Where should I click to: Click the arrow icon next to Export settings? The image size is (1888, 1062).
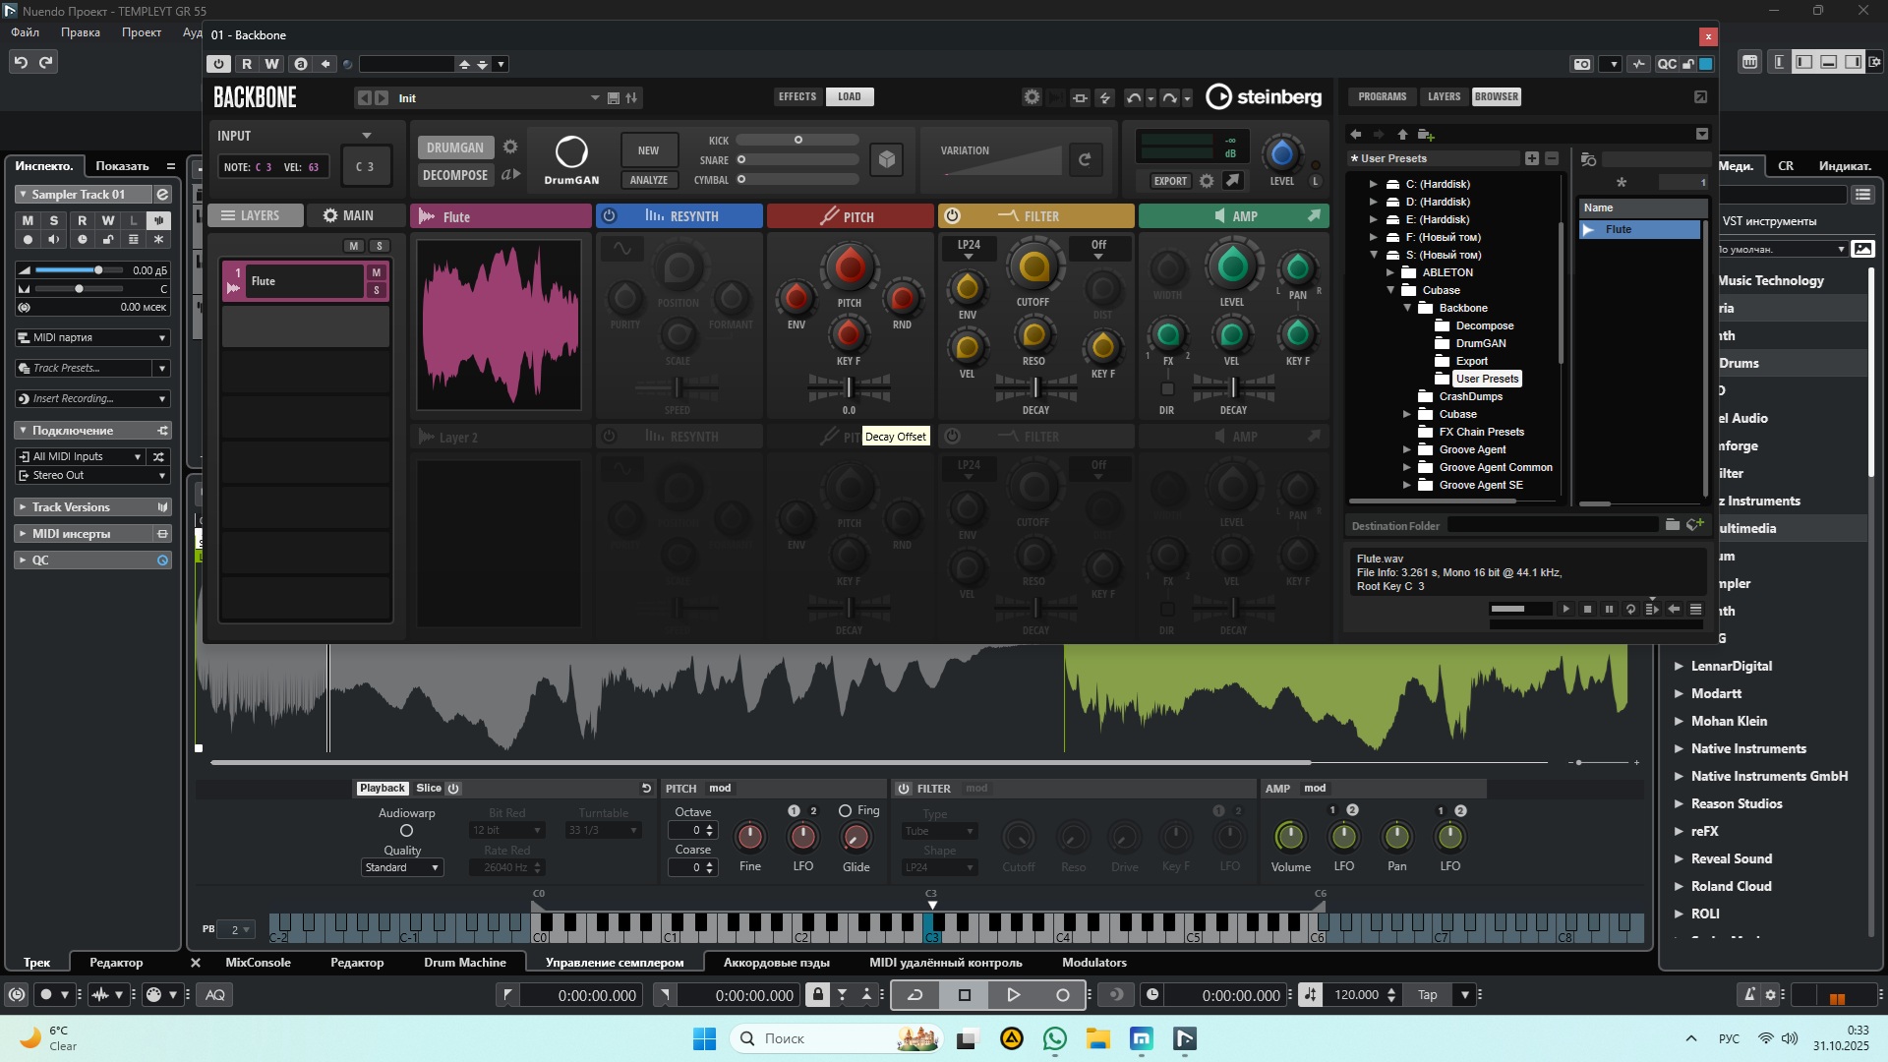pos(1232,181)
